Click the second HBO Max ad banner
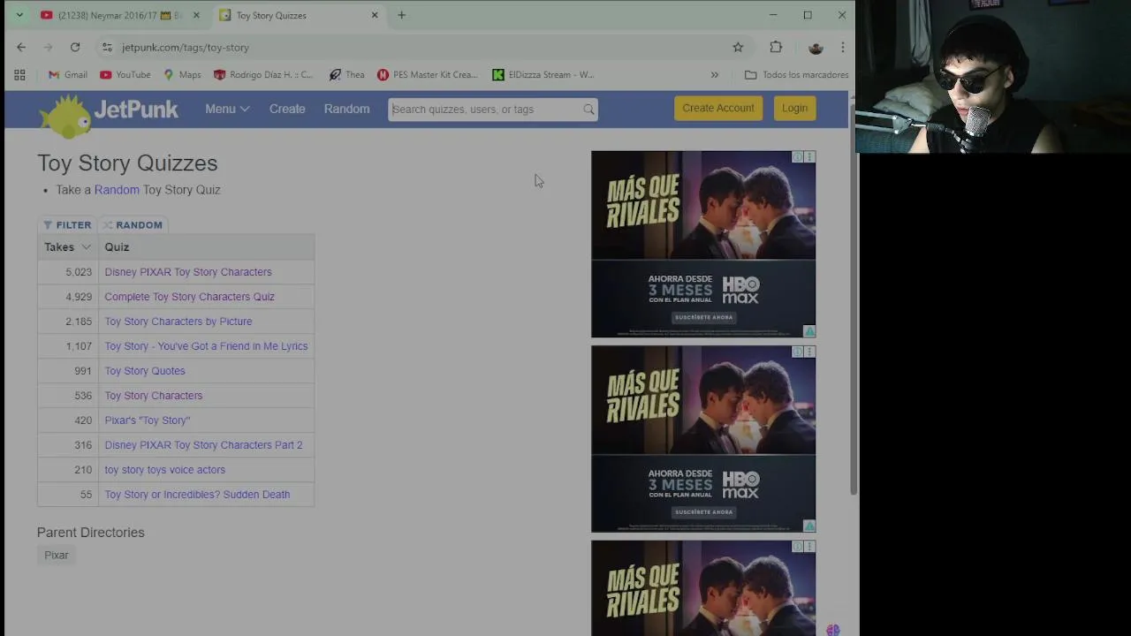The width and height of the screenshot is (1131, 636). point(703,439)
